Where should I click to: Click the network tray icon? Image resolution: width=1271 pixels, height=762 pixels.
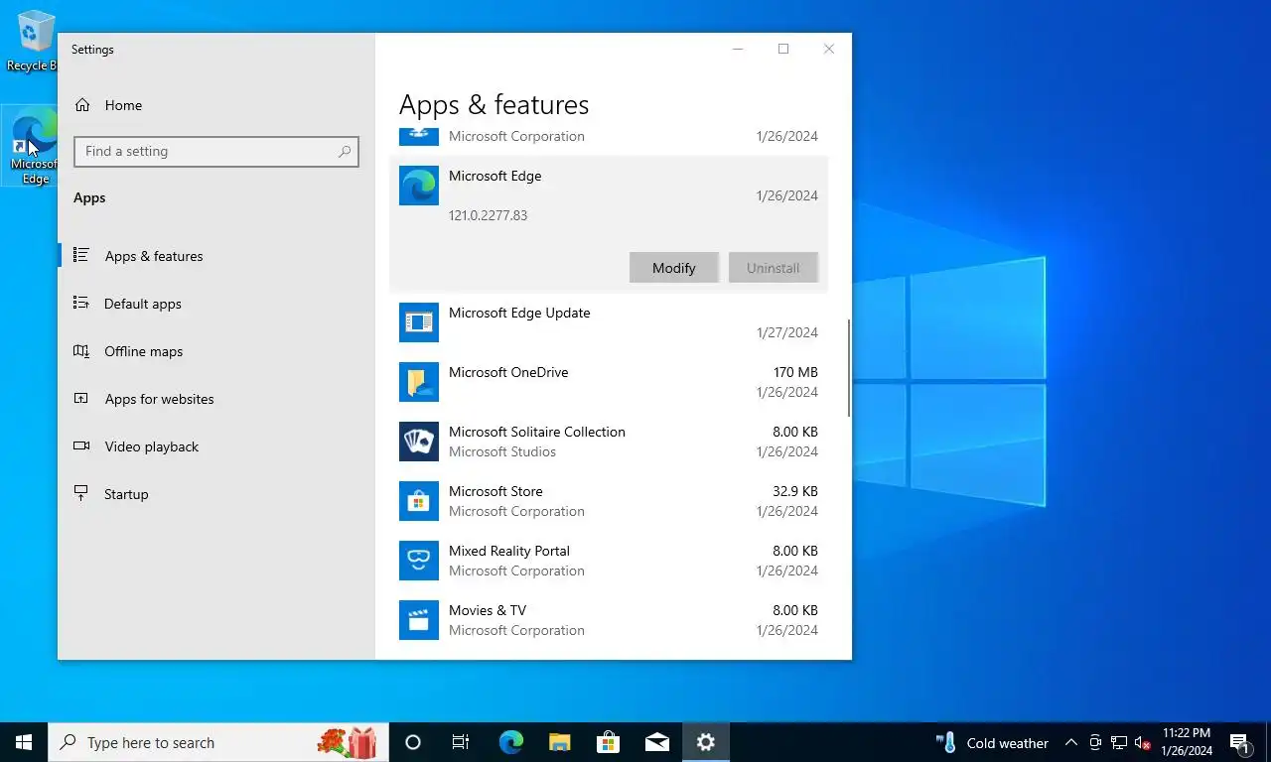point(1119,742)
